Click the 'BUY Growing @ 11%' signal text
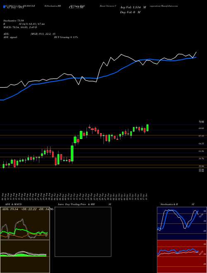Screen dimensions: 207x273 [66, 37]
